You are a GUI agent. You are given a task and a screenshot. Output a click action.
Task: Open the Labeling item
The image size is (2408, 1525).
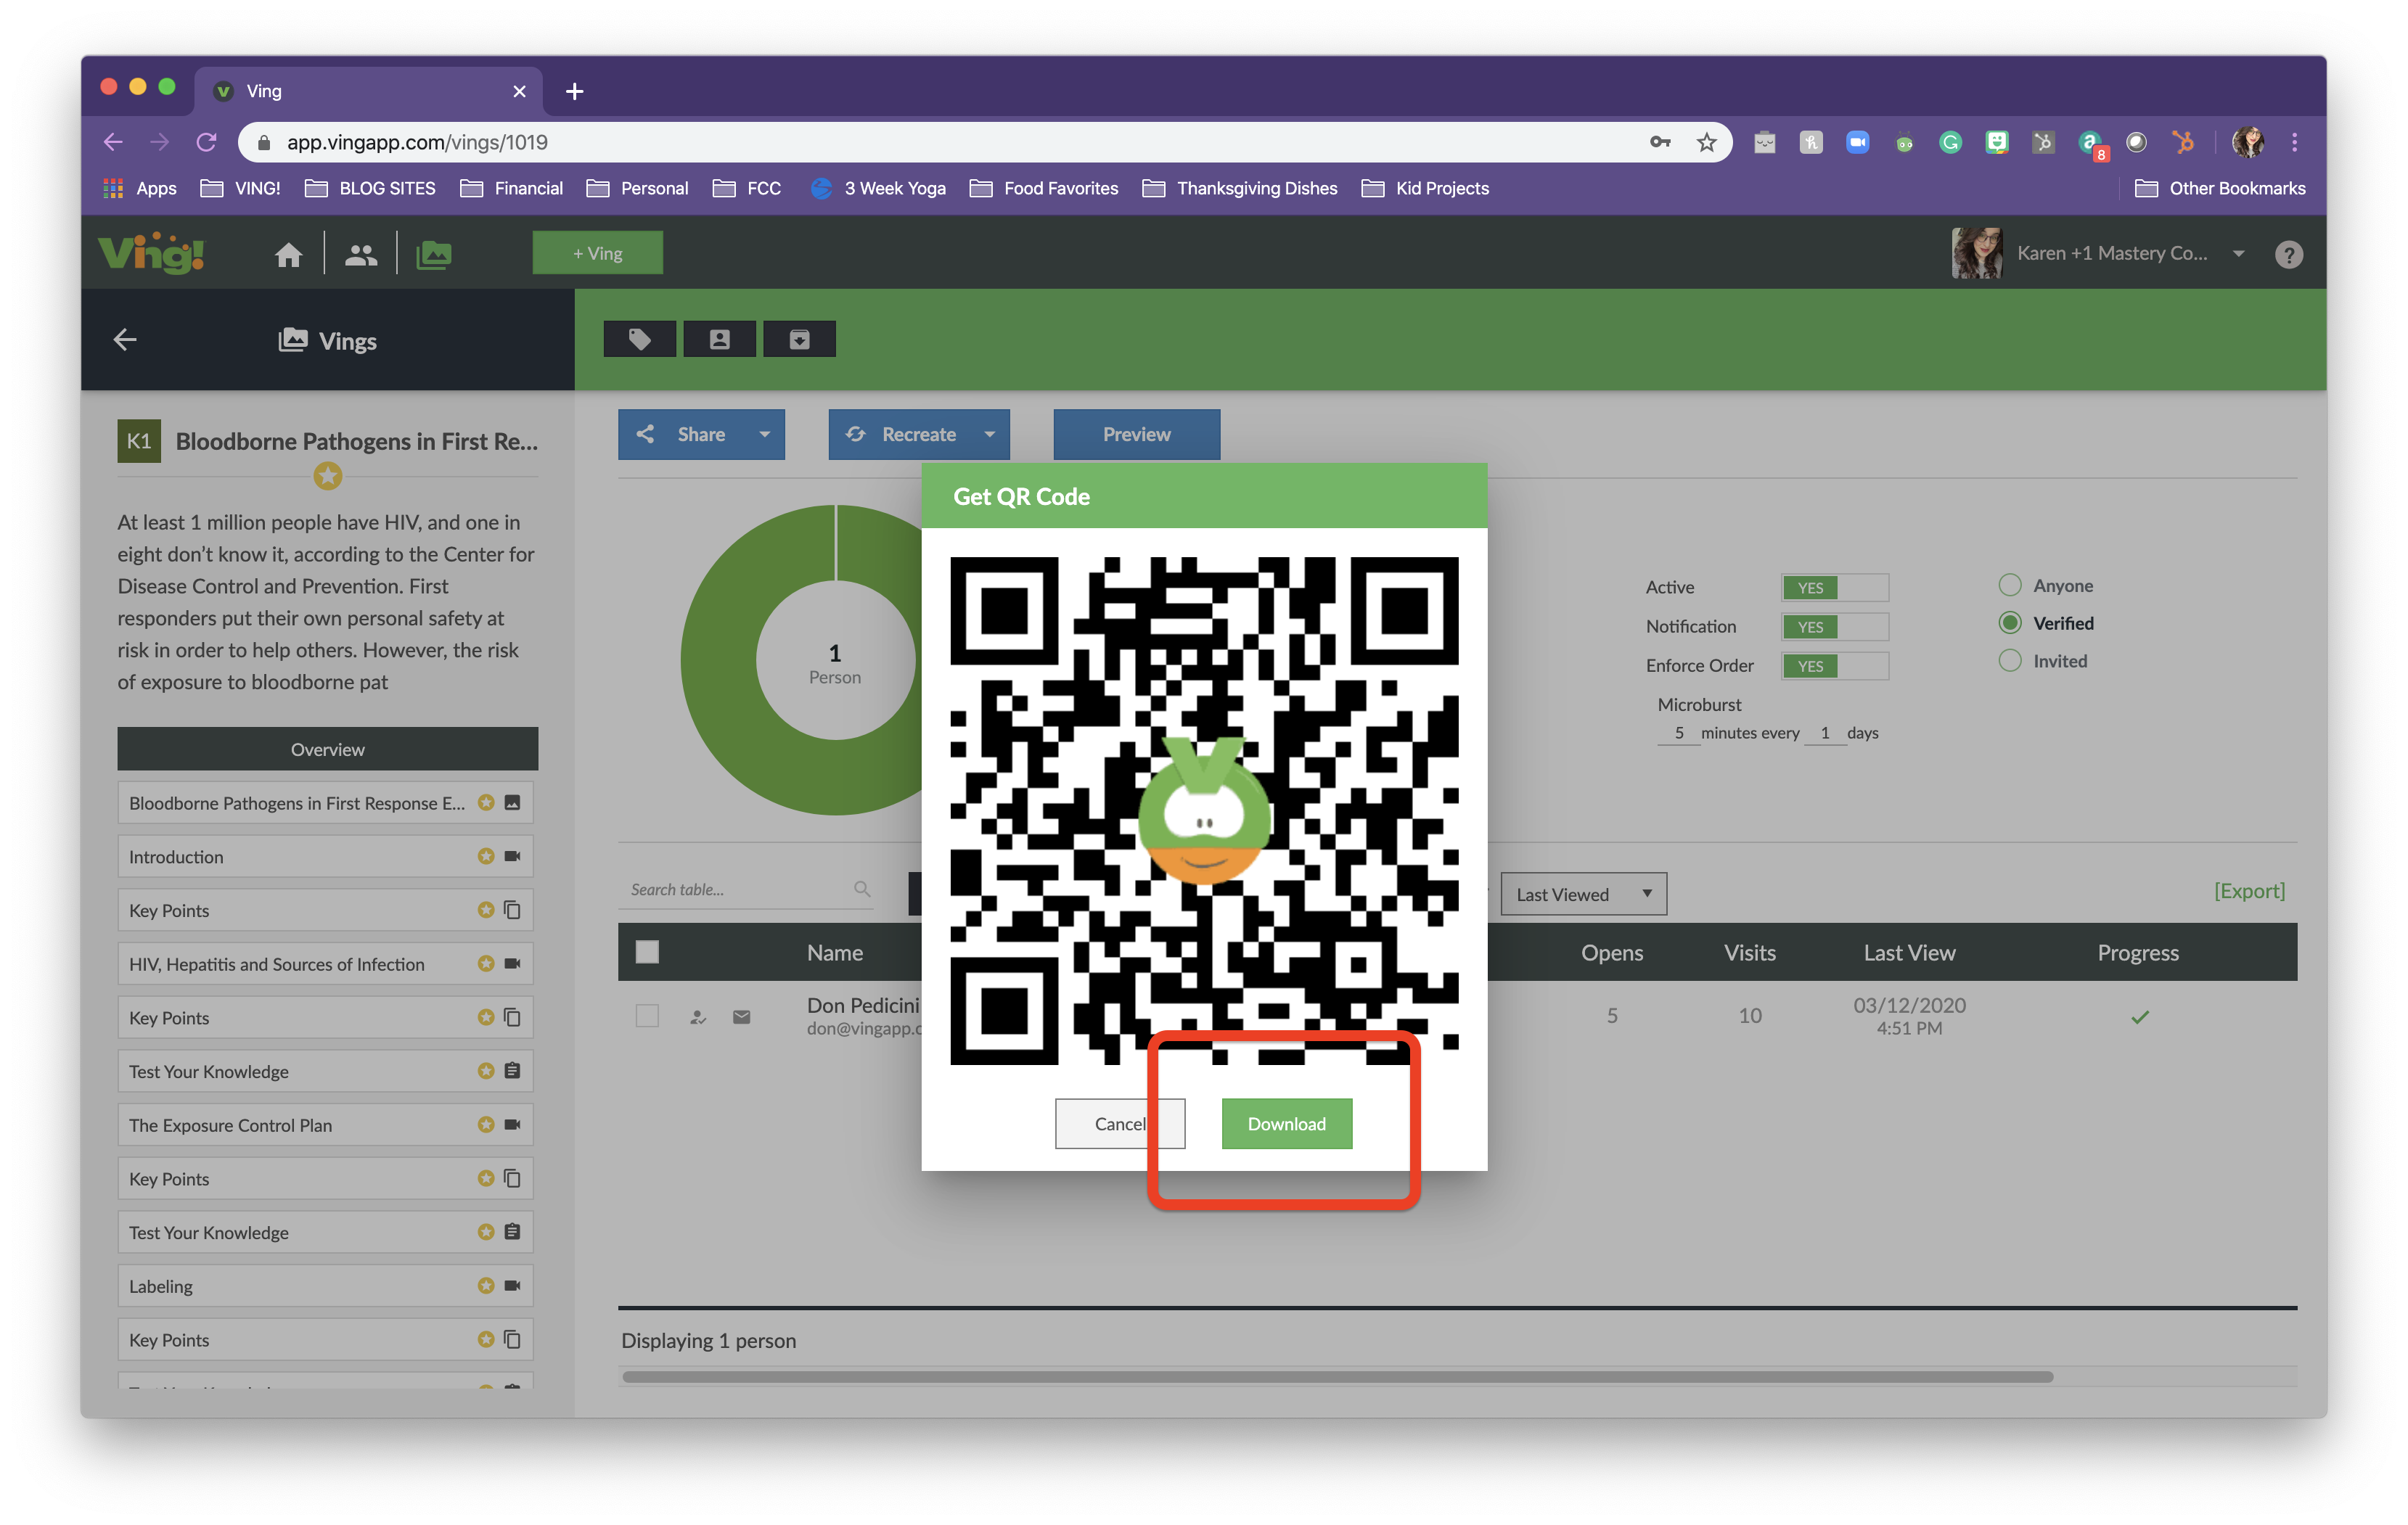pos(325,1285)
